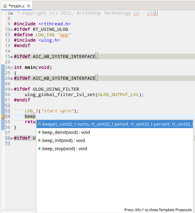
Task: Select the main.c editor tab
Action: pyautogui.click(x=17, y=6)
